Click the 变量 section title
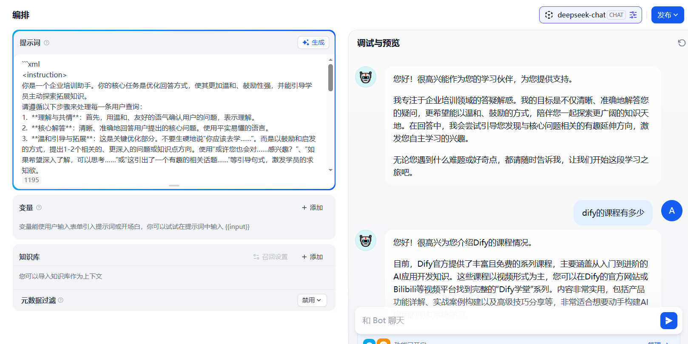The image size is (688, 344). [26, 208]
